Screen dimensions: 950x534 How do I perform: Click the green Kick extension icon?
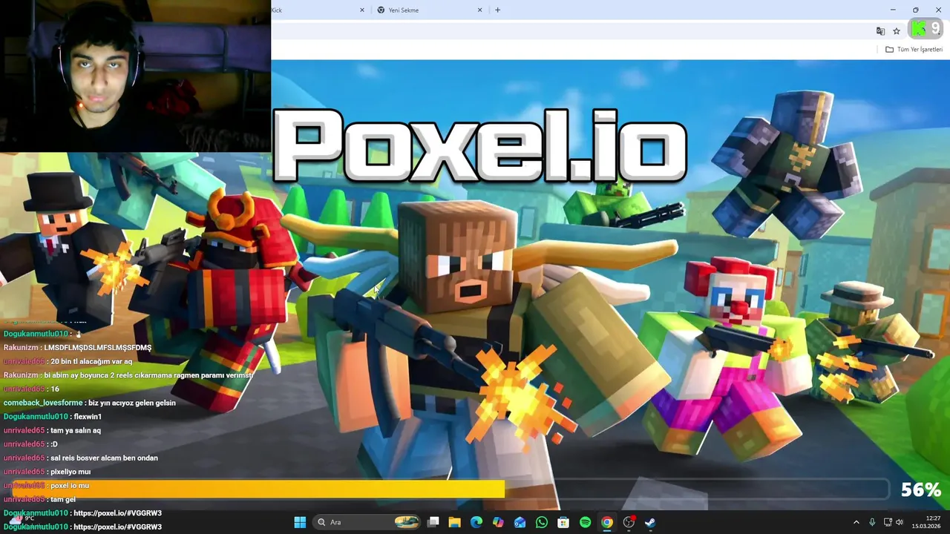click(x=919, y=28)
